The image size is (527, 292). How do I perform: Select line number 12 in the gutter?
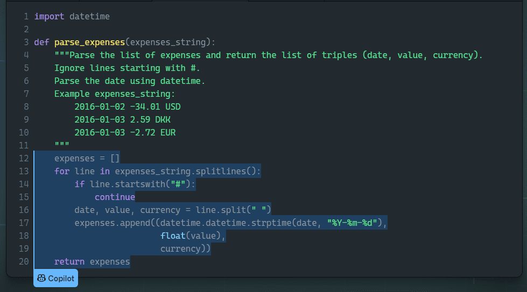(24, 159)
